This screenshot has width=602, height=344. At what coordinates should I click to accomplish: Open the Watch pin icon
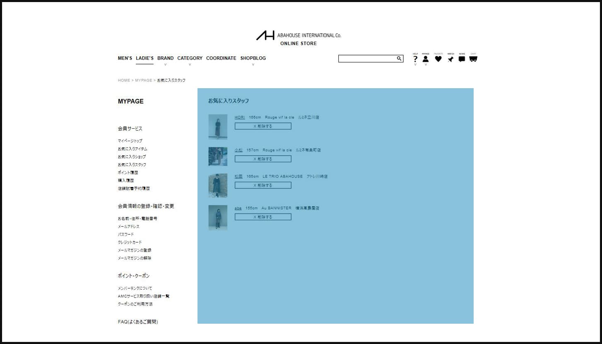[x=450, y=59]
